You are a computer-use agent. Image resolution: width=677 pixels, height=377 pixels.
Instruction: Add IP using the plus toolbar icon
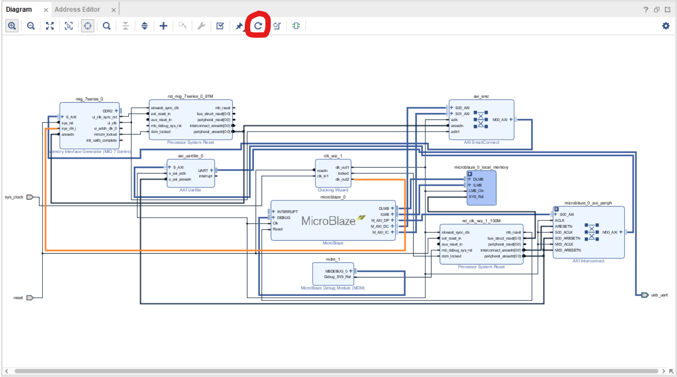[x=163, y=26]
